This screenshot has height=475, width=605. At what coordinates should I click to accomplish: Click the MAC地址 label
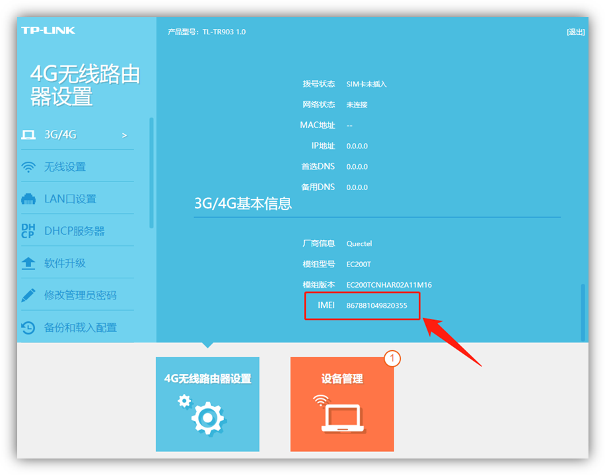pyautogui.click(x=318, y=125)
